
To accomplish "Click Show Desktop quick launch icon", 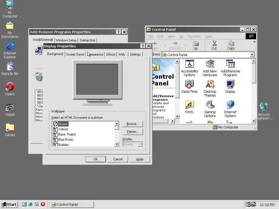I will point(24,204).
